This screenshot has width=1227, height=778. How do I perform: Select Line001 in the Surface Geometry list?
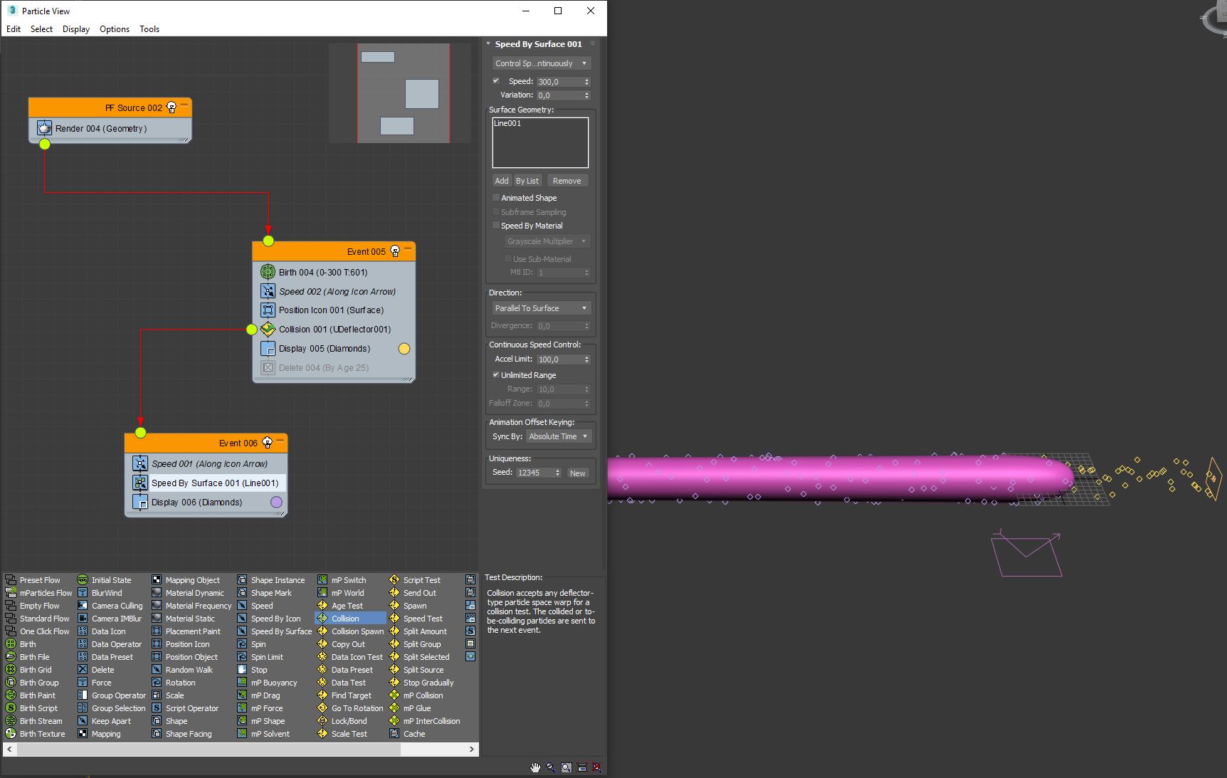pyautogui.click(x=507, y=123)
